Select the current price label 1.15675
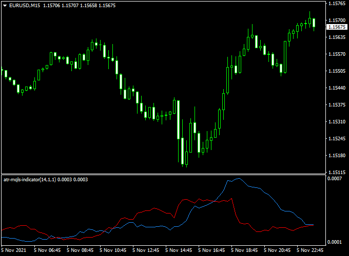 (337, 27)
